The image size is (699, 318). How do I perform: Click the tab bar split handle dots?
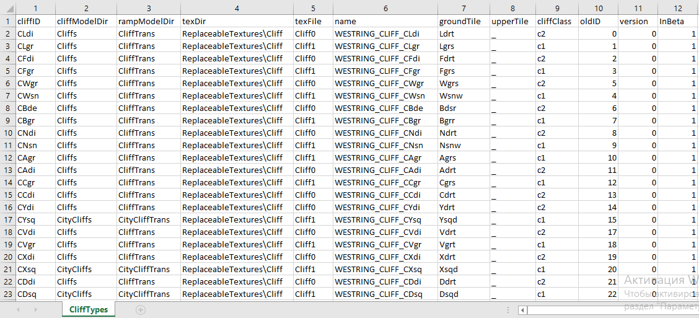[508, 309]
